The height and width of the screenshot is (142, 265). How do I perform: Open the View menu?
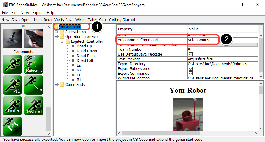[25, 13]
